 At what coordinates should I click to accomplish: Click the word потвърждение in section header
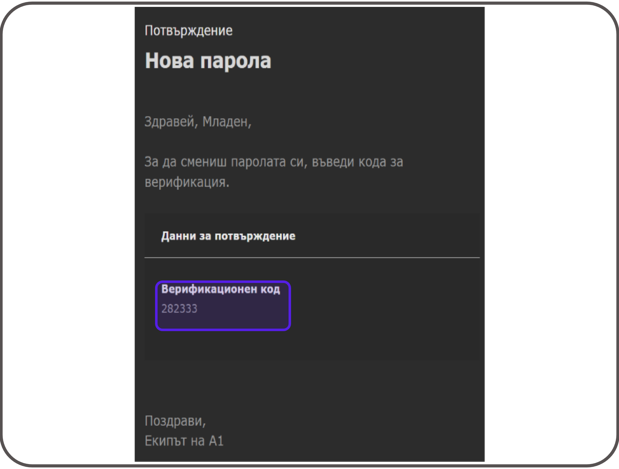255,236
